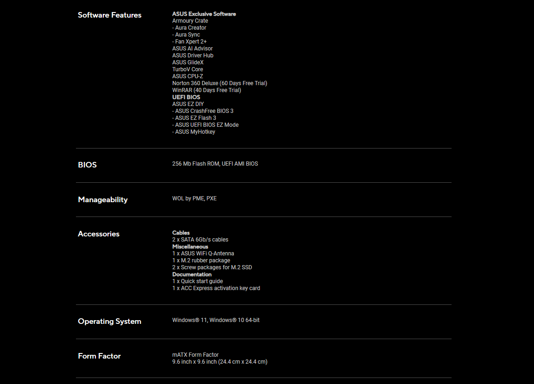Select the ASUS WiFi Q-Antenna line
Viewport: 534px width, 384px height.
(x=203, y=254)
